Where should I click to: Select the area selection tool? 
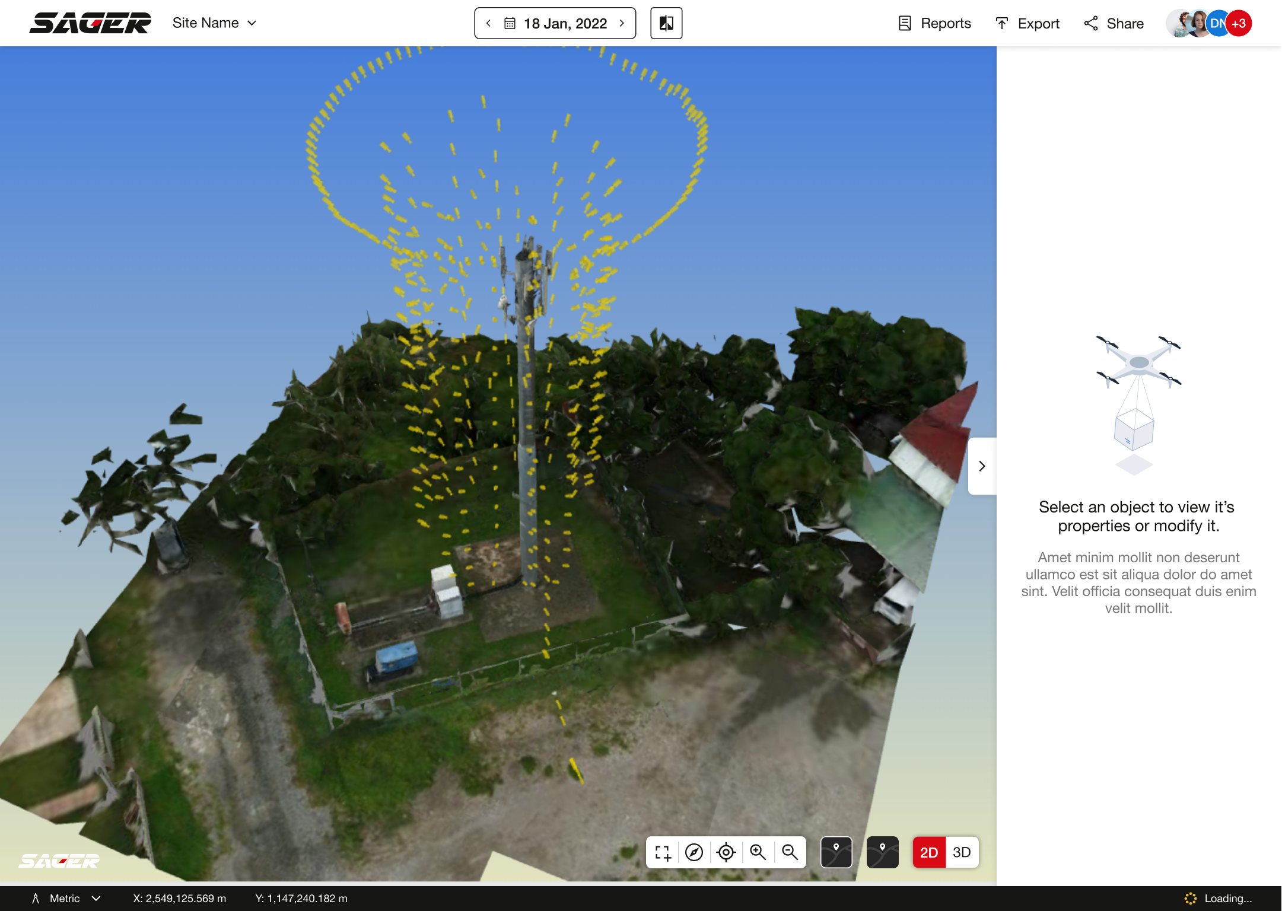[663, 852]
